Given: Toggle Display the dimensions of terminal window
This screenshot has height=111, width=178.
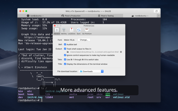Looking at the screenshot, I should pyautogui.click(x=65, y=64).
